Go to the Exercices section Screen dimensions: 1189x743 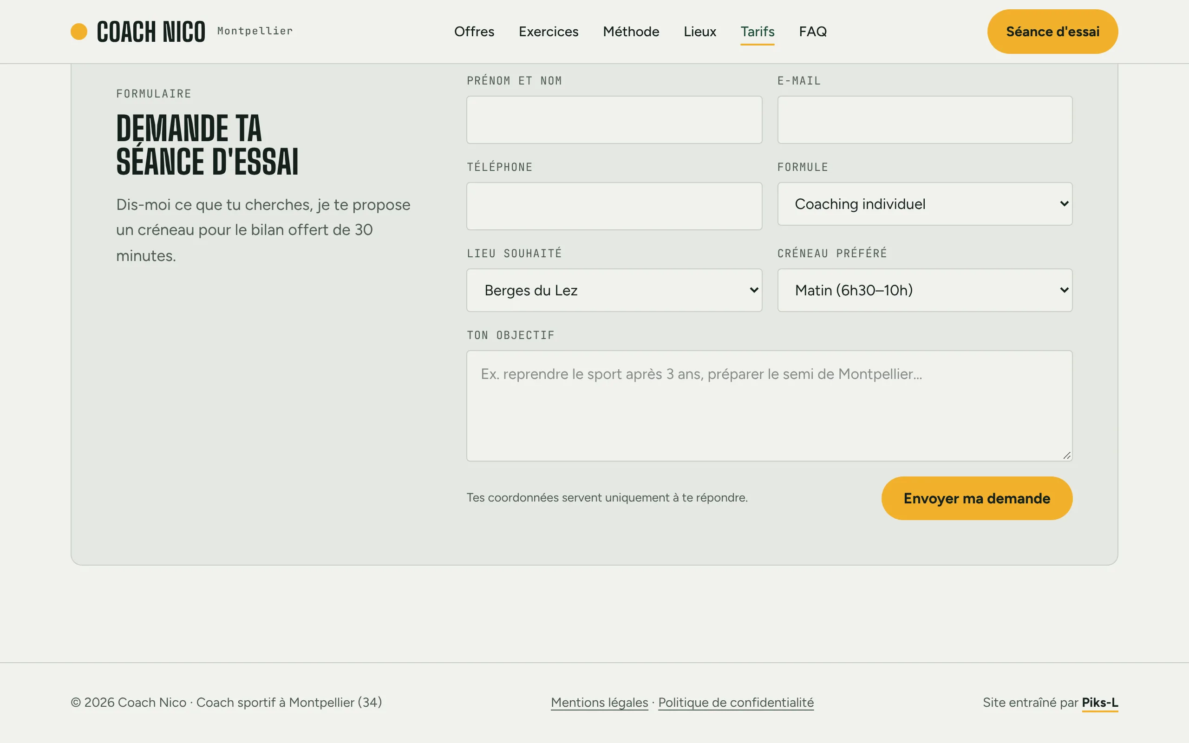point(549,32)
